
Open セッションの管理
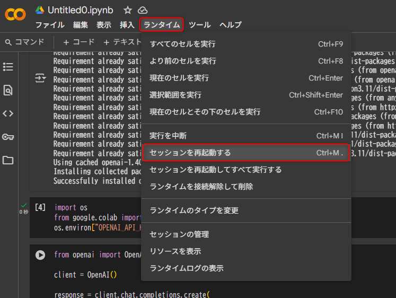pos(246,234)
